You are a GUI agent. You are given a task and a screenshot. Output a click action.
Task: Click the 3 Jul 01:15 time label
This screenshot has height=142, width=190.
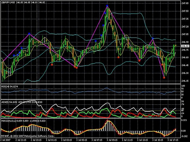point(51,140)
